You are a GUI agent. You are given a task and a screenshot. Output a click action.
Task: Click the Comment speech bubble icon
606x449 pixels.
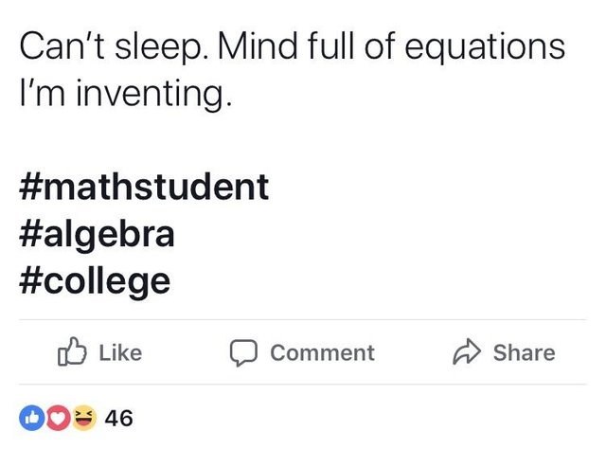pos(244,352)
